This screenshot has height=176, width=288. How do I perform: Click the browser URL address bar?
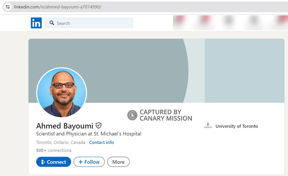pyautogui.click(x=145, y=7)
